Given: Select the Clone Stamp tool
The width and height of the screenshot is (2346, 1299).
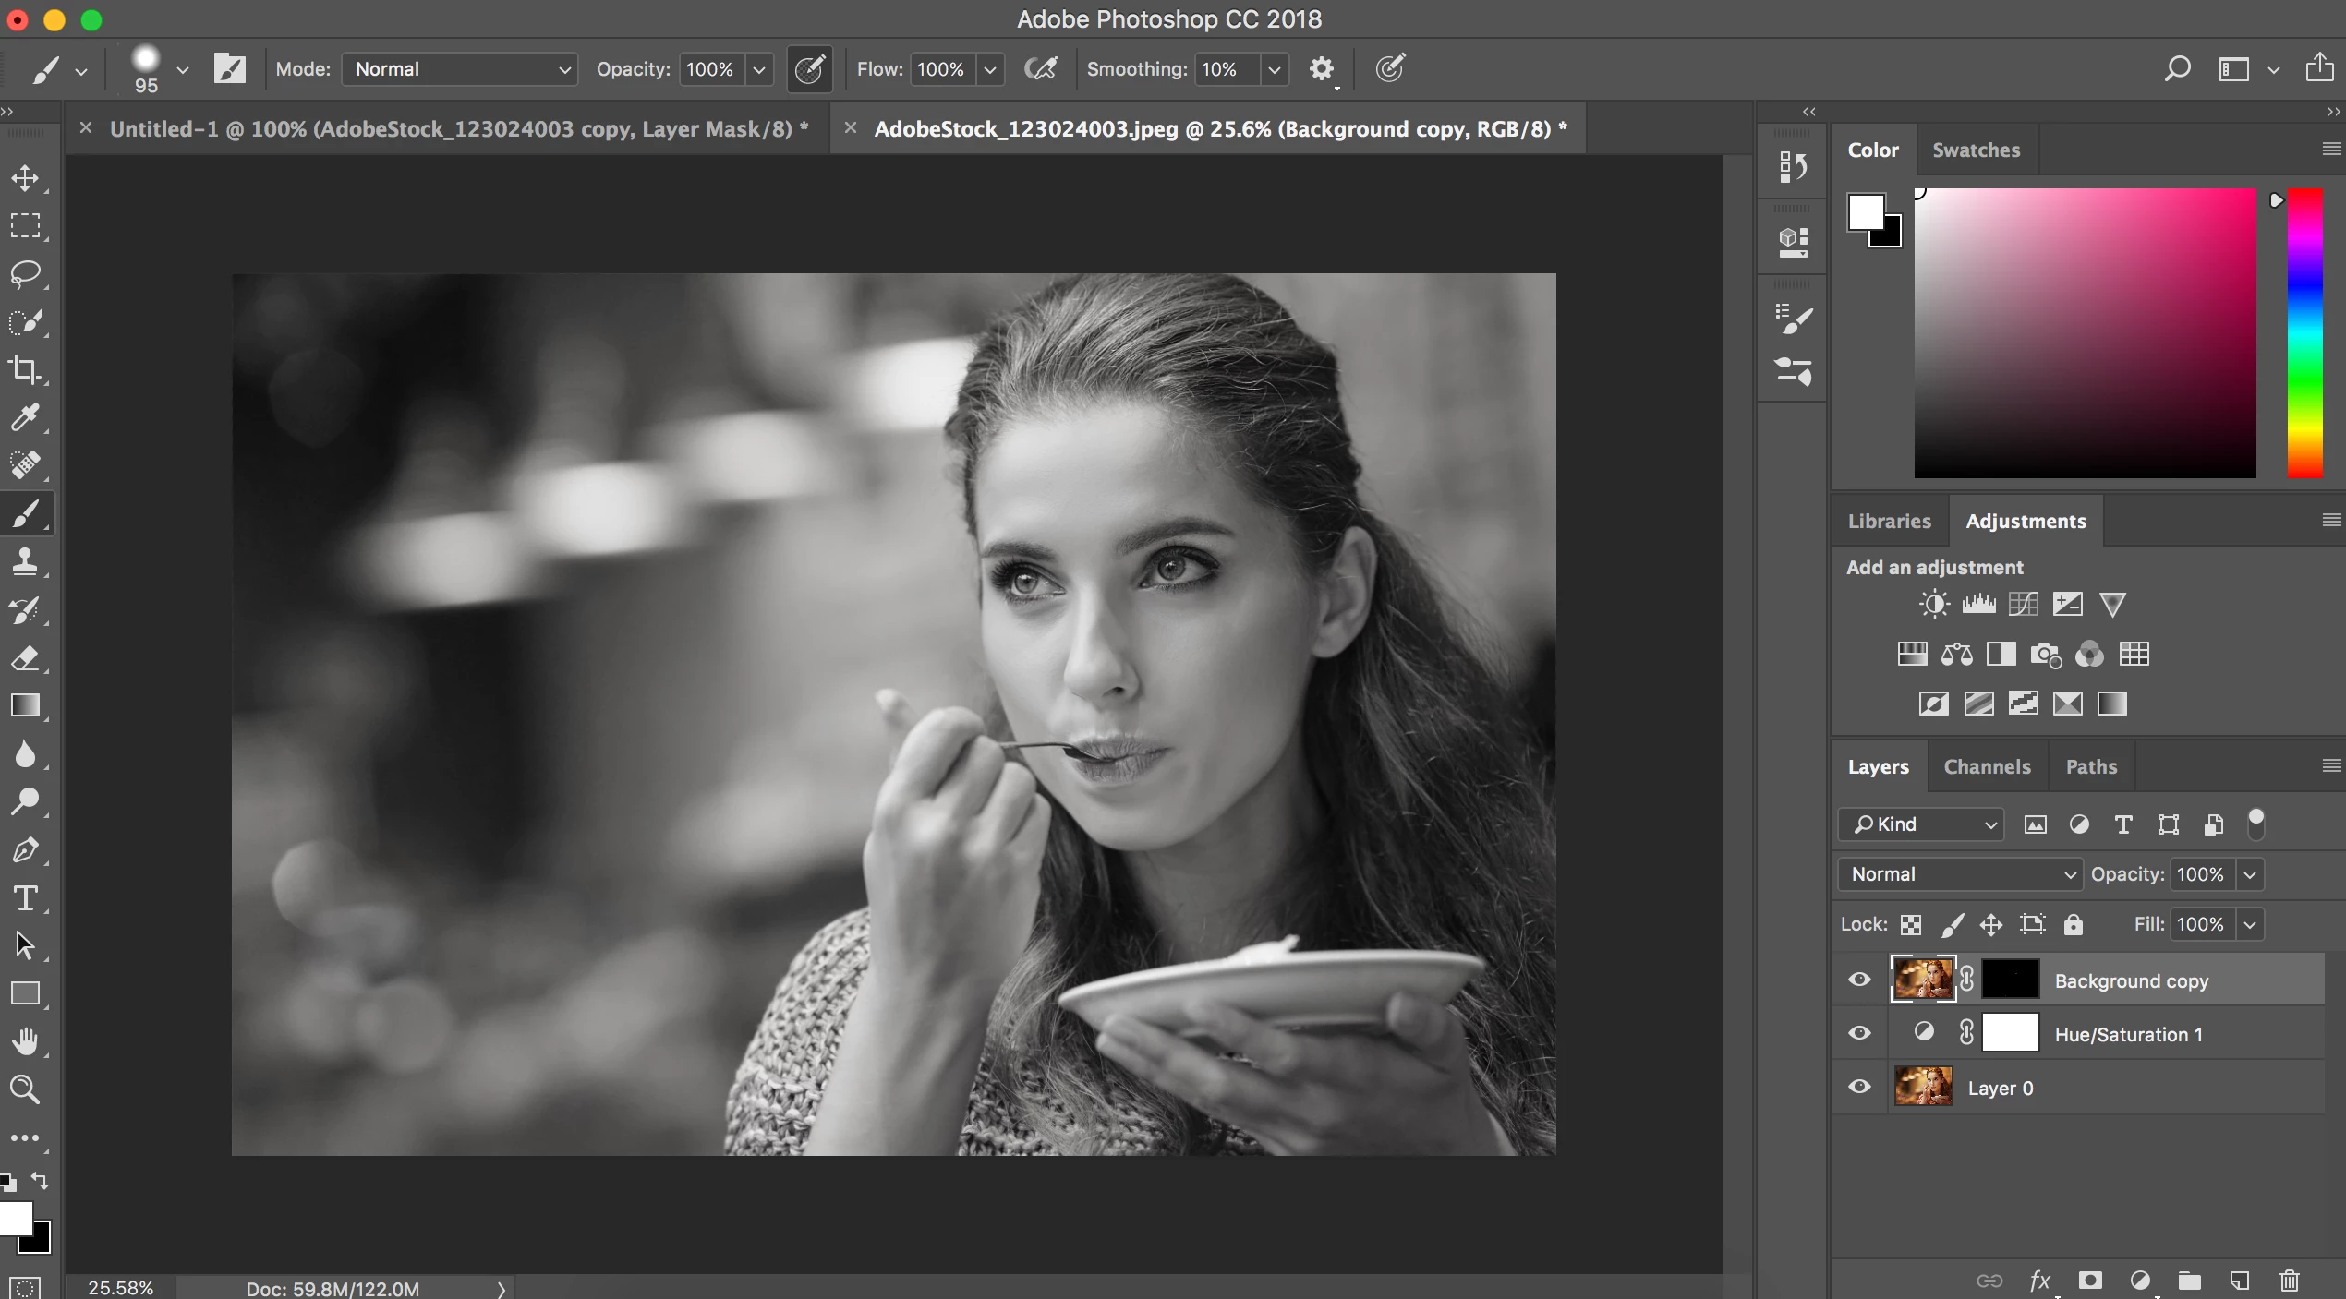Looking at the screenshot, I should tap(25, 561).
